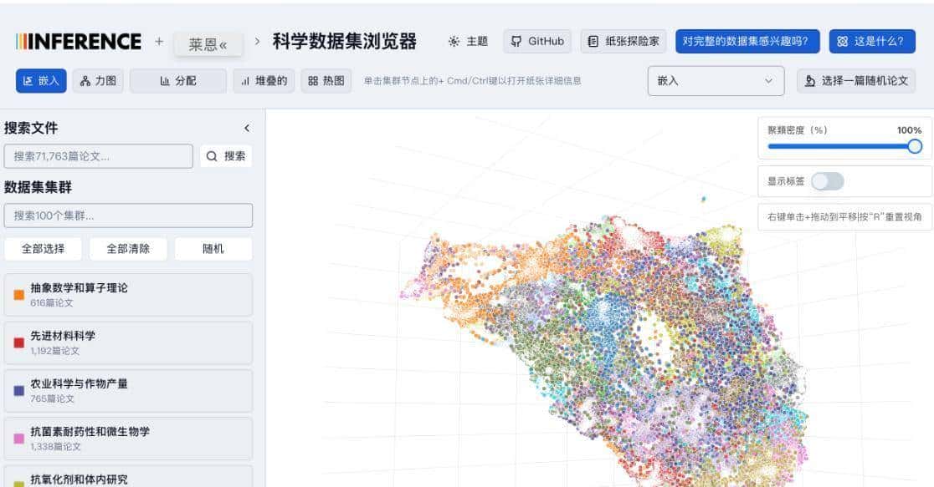
Task: Open the 嵌入 view selector dropdown
Action: [716, 81]
